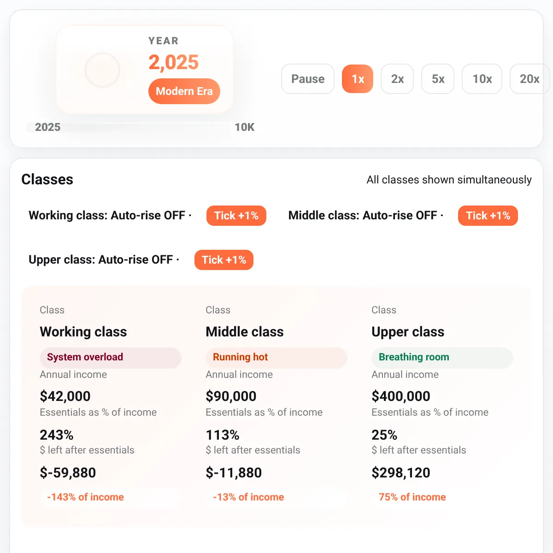Tick +1% for Working class

(x=236, y=216)
